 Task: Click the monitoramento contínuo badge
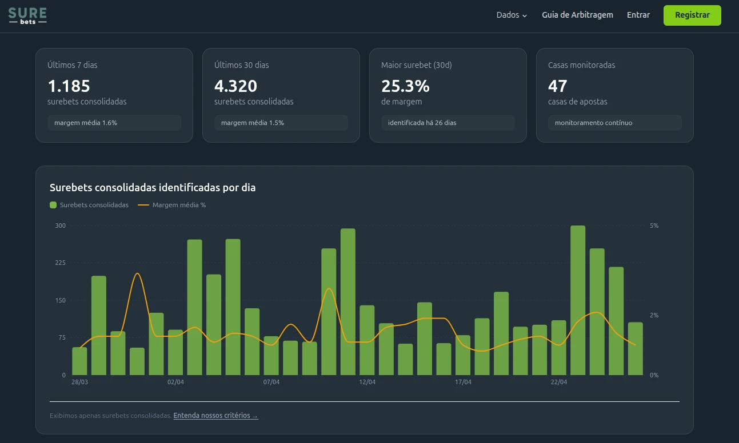tap(614, 123)
